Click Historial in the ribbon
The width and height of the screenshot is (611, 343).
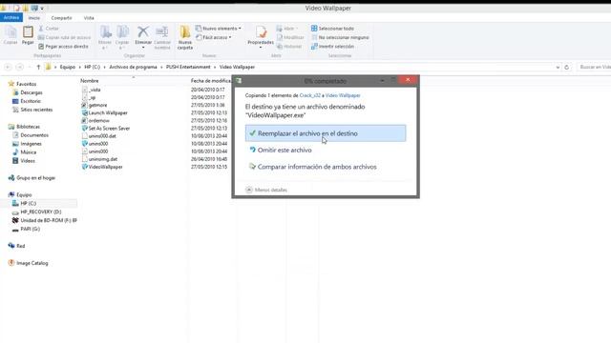point(289,47)
